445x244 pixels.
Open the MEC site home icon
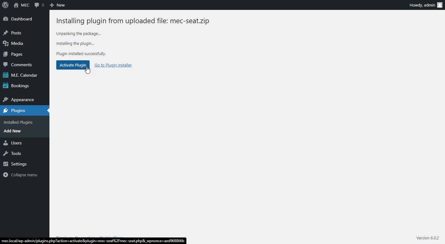pyautogui.click(x=16, y=5)
